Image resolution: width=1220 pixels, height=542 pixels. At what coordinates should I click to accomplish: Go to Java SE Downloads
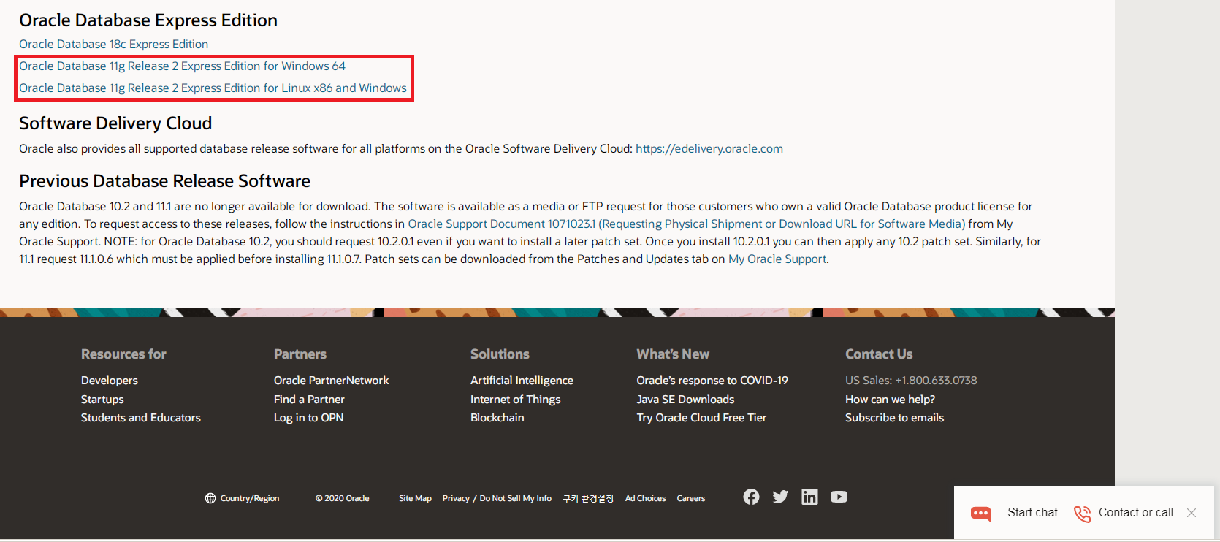[x=685, y=400]
